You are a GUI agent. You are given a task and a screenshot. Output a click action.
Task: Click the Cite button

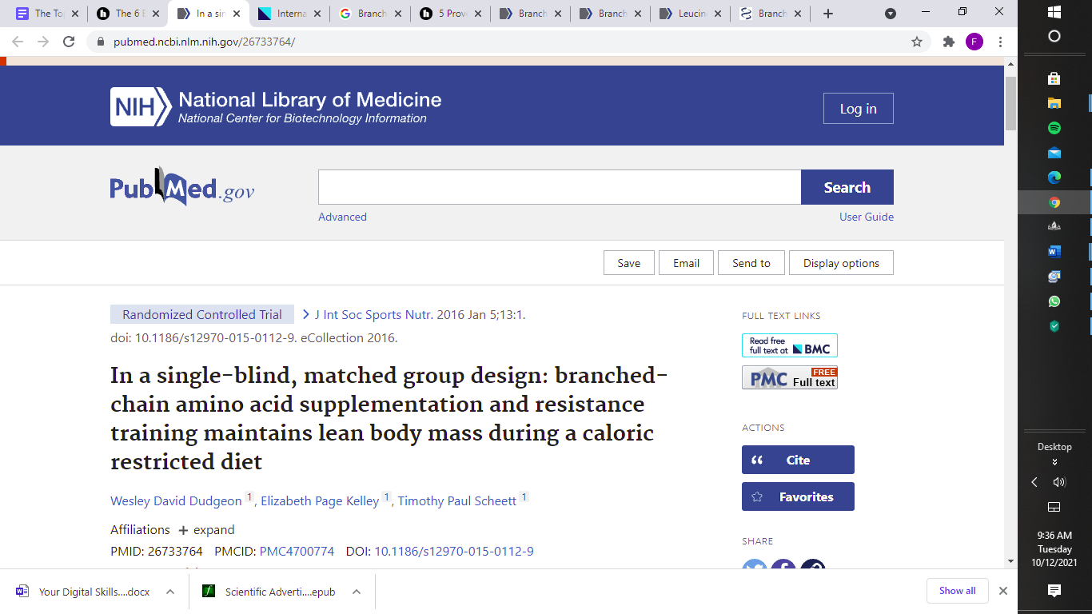click(x=798, y=460)
